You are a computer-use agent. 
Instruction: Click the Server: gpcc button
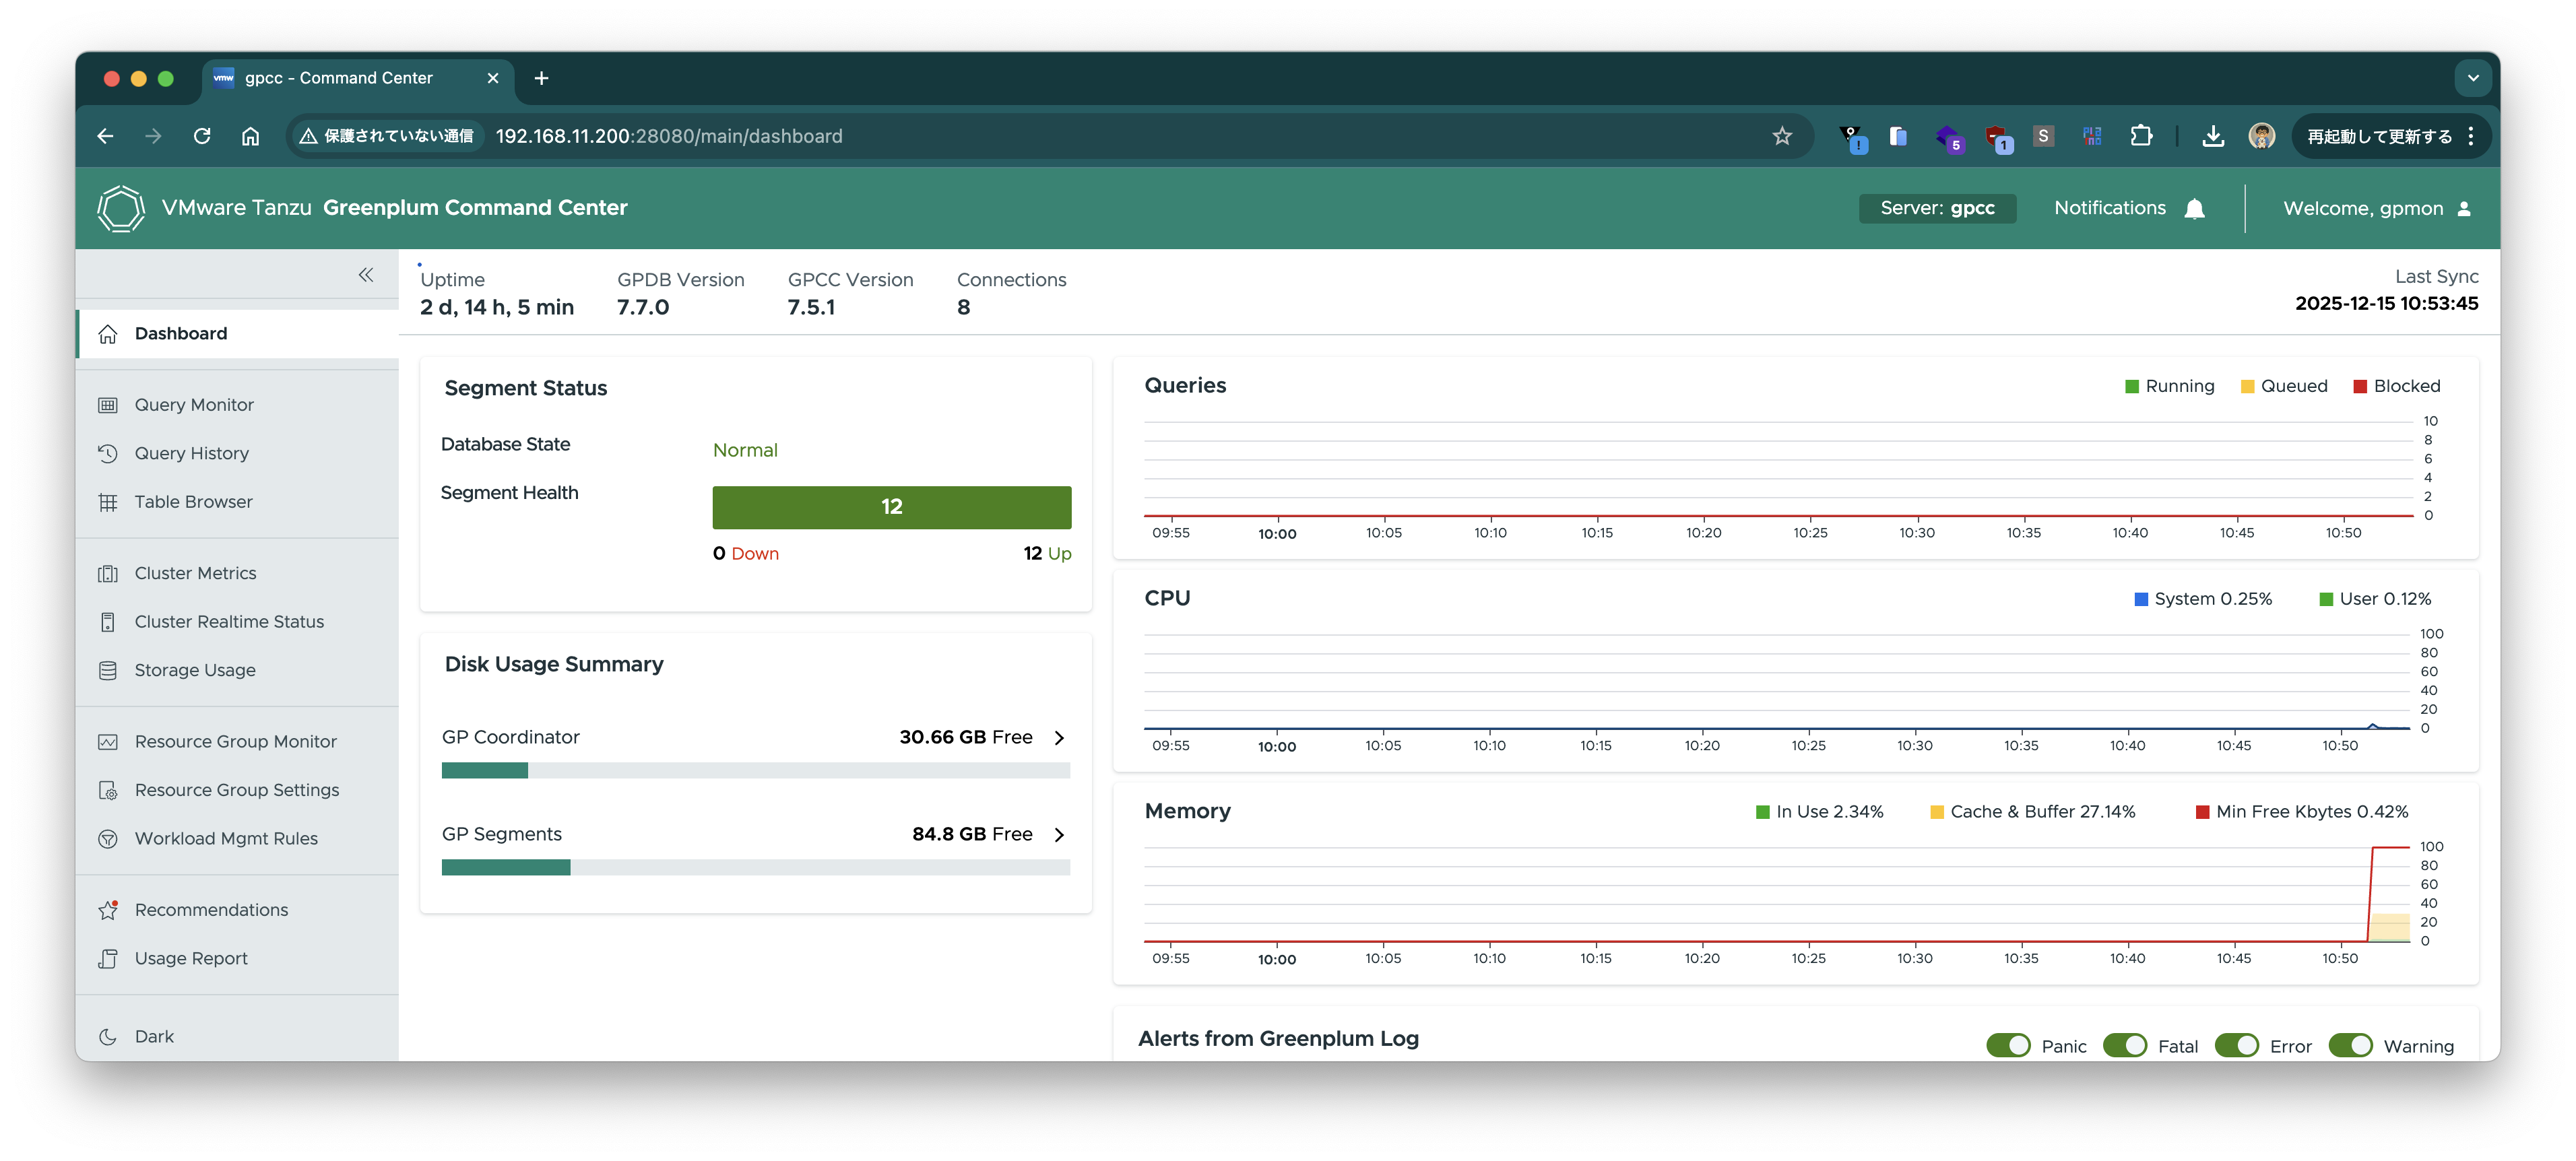tap(1937, 208)
